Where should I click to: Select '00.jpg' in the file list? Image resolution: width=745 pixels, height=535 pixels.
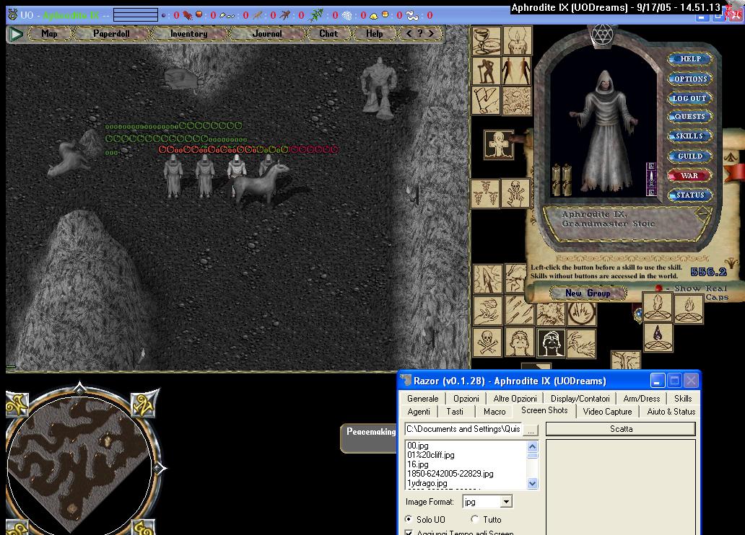[418, 446]
